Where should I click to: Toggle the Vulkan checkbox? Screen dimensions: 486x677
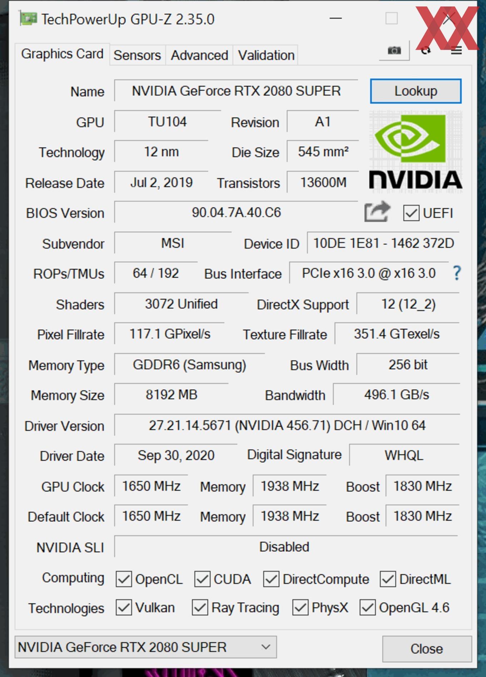124,608
